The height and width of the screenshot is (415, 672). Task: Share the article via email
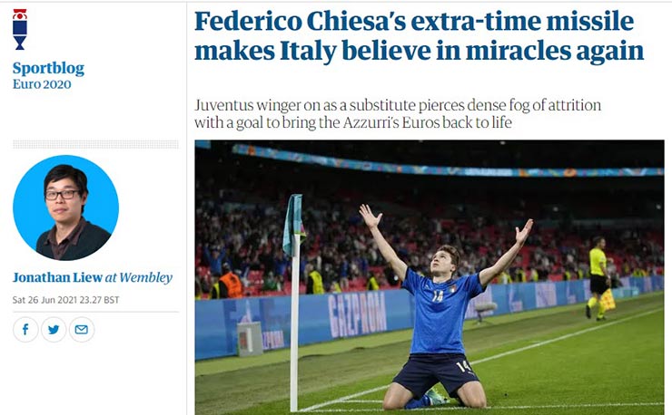82,329
